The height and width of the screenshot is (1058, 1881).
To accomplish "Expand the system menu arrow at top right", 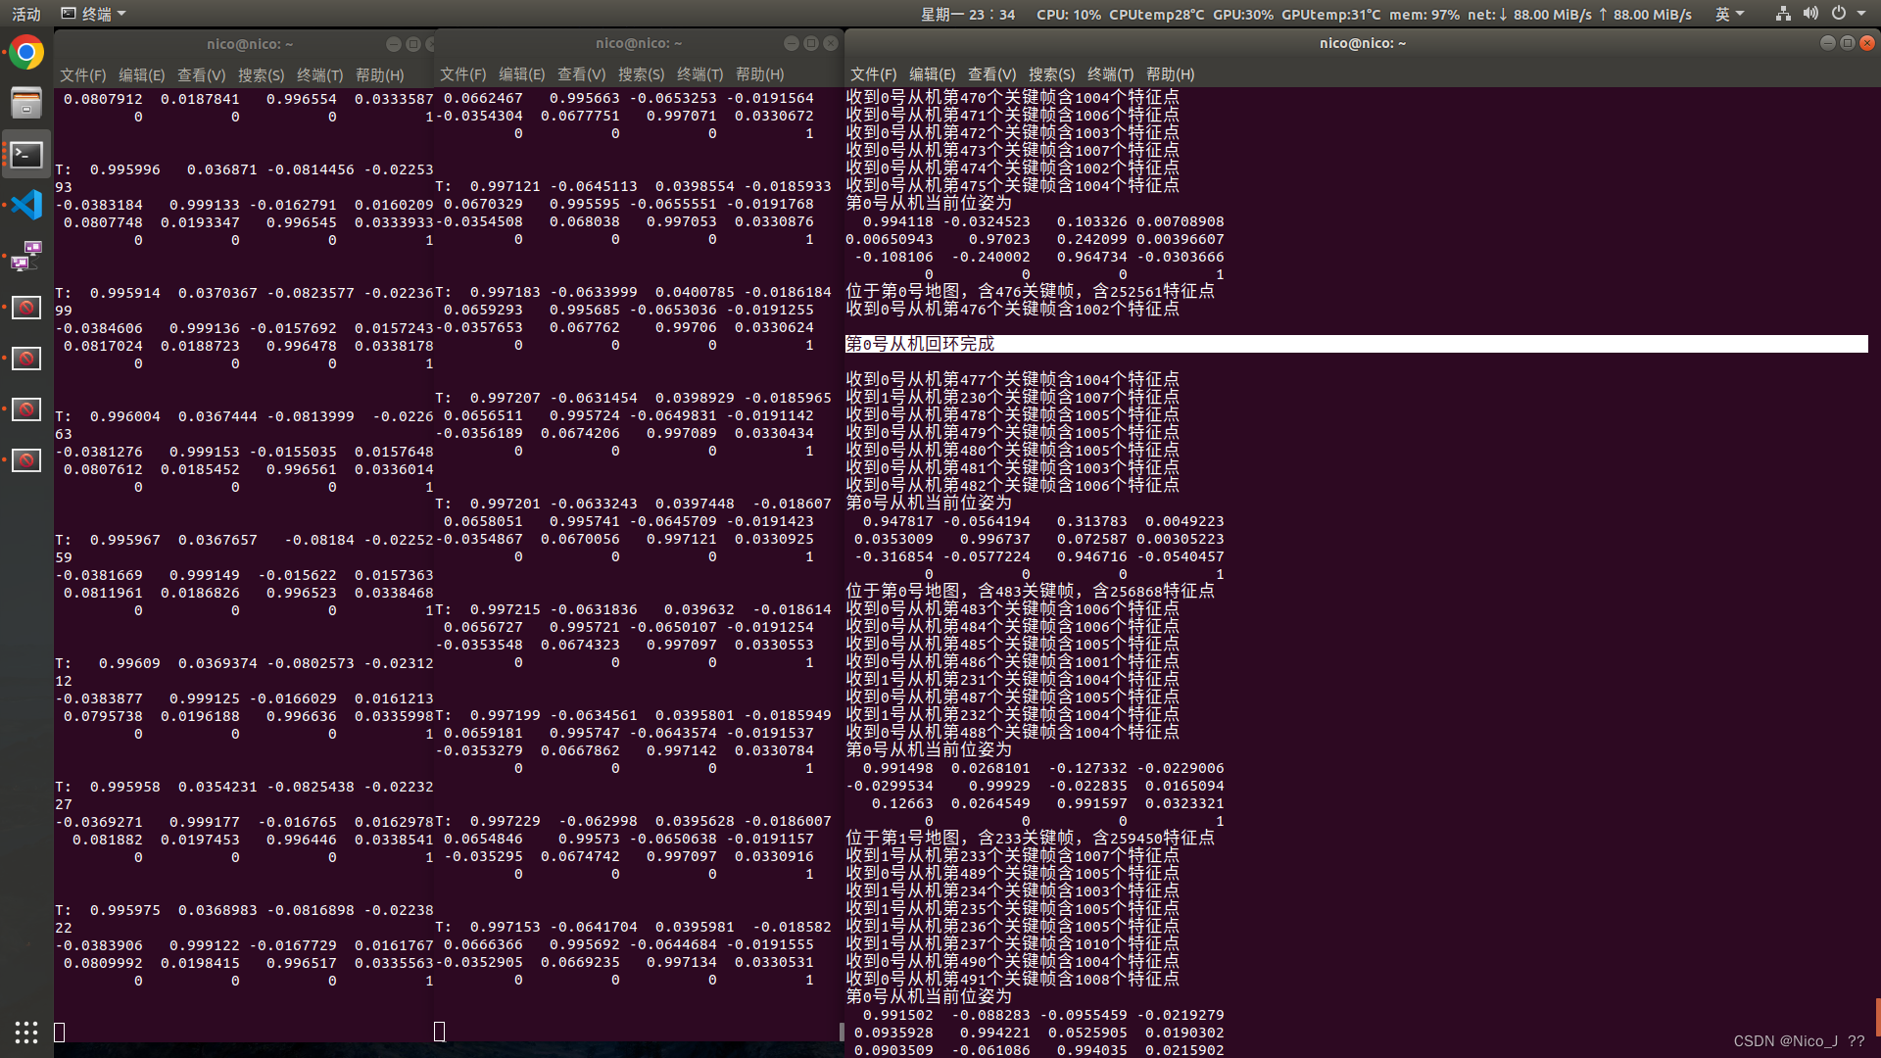I will tap(1861, 14).
